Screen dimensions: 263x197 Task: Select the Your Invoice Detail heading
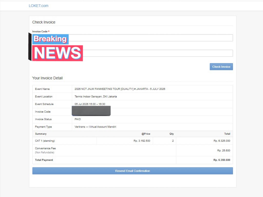[48, 78]
